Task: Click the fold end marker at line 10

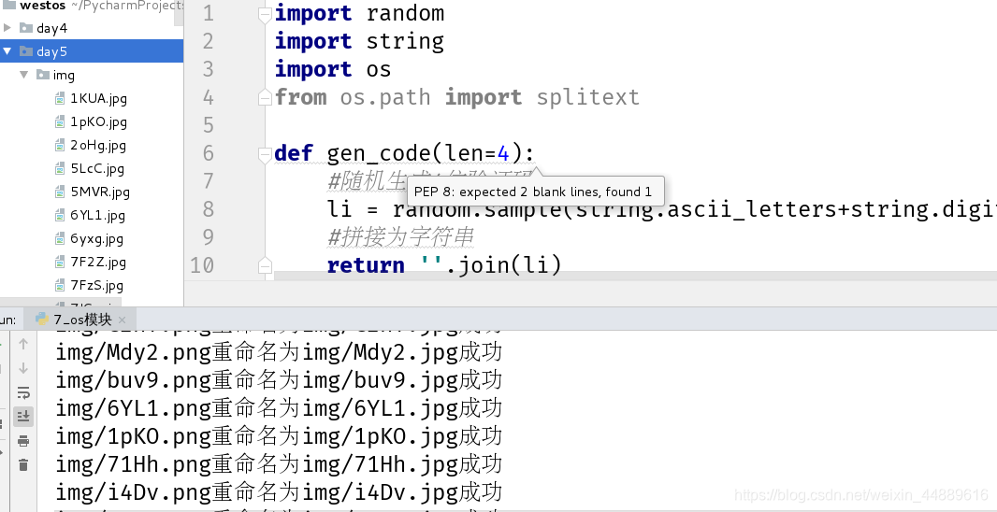Action: pos(265,265)
